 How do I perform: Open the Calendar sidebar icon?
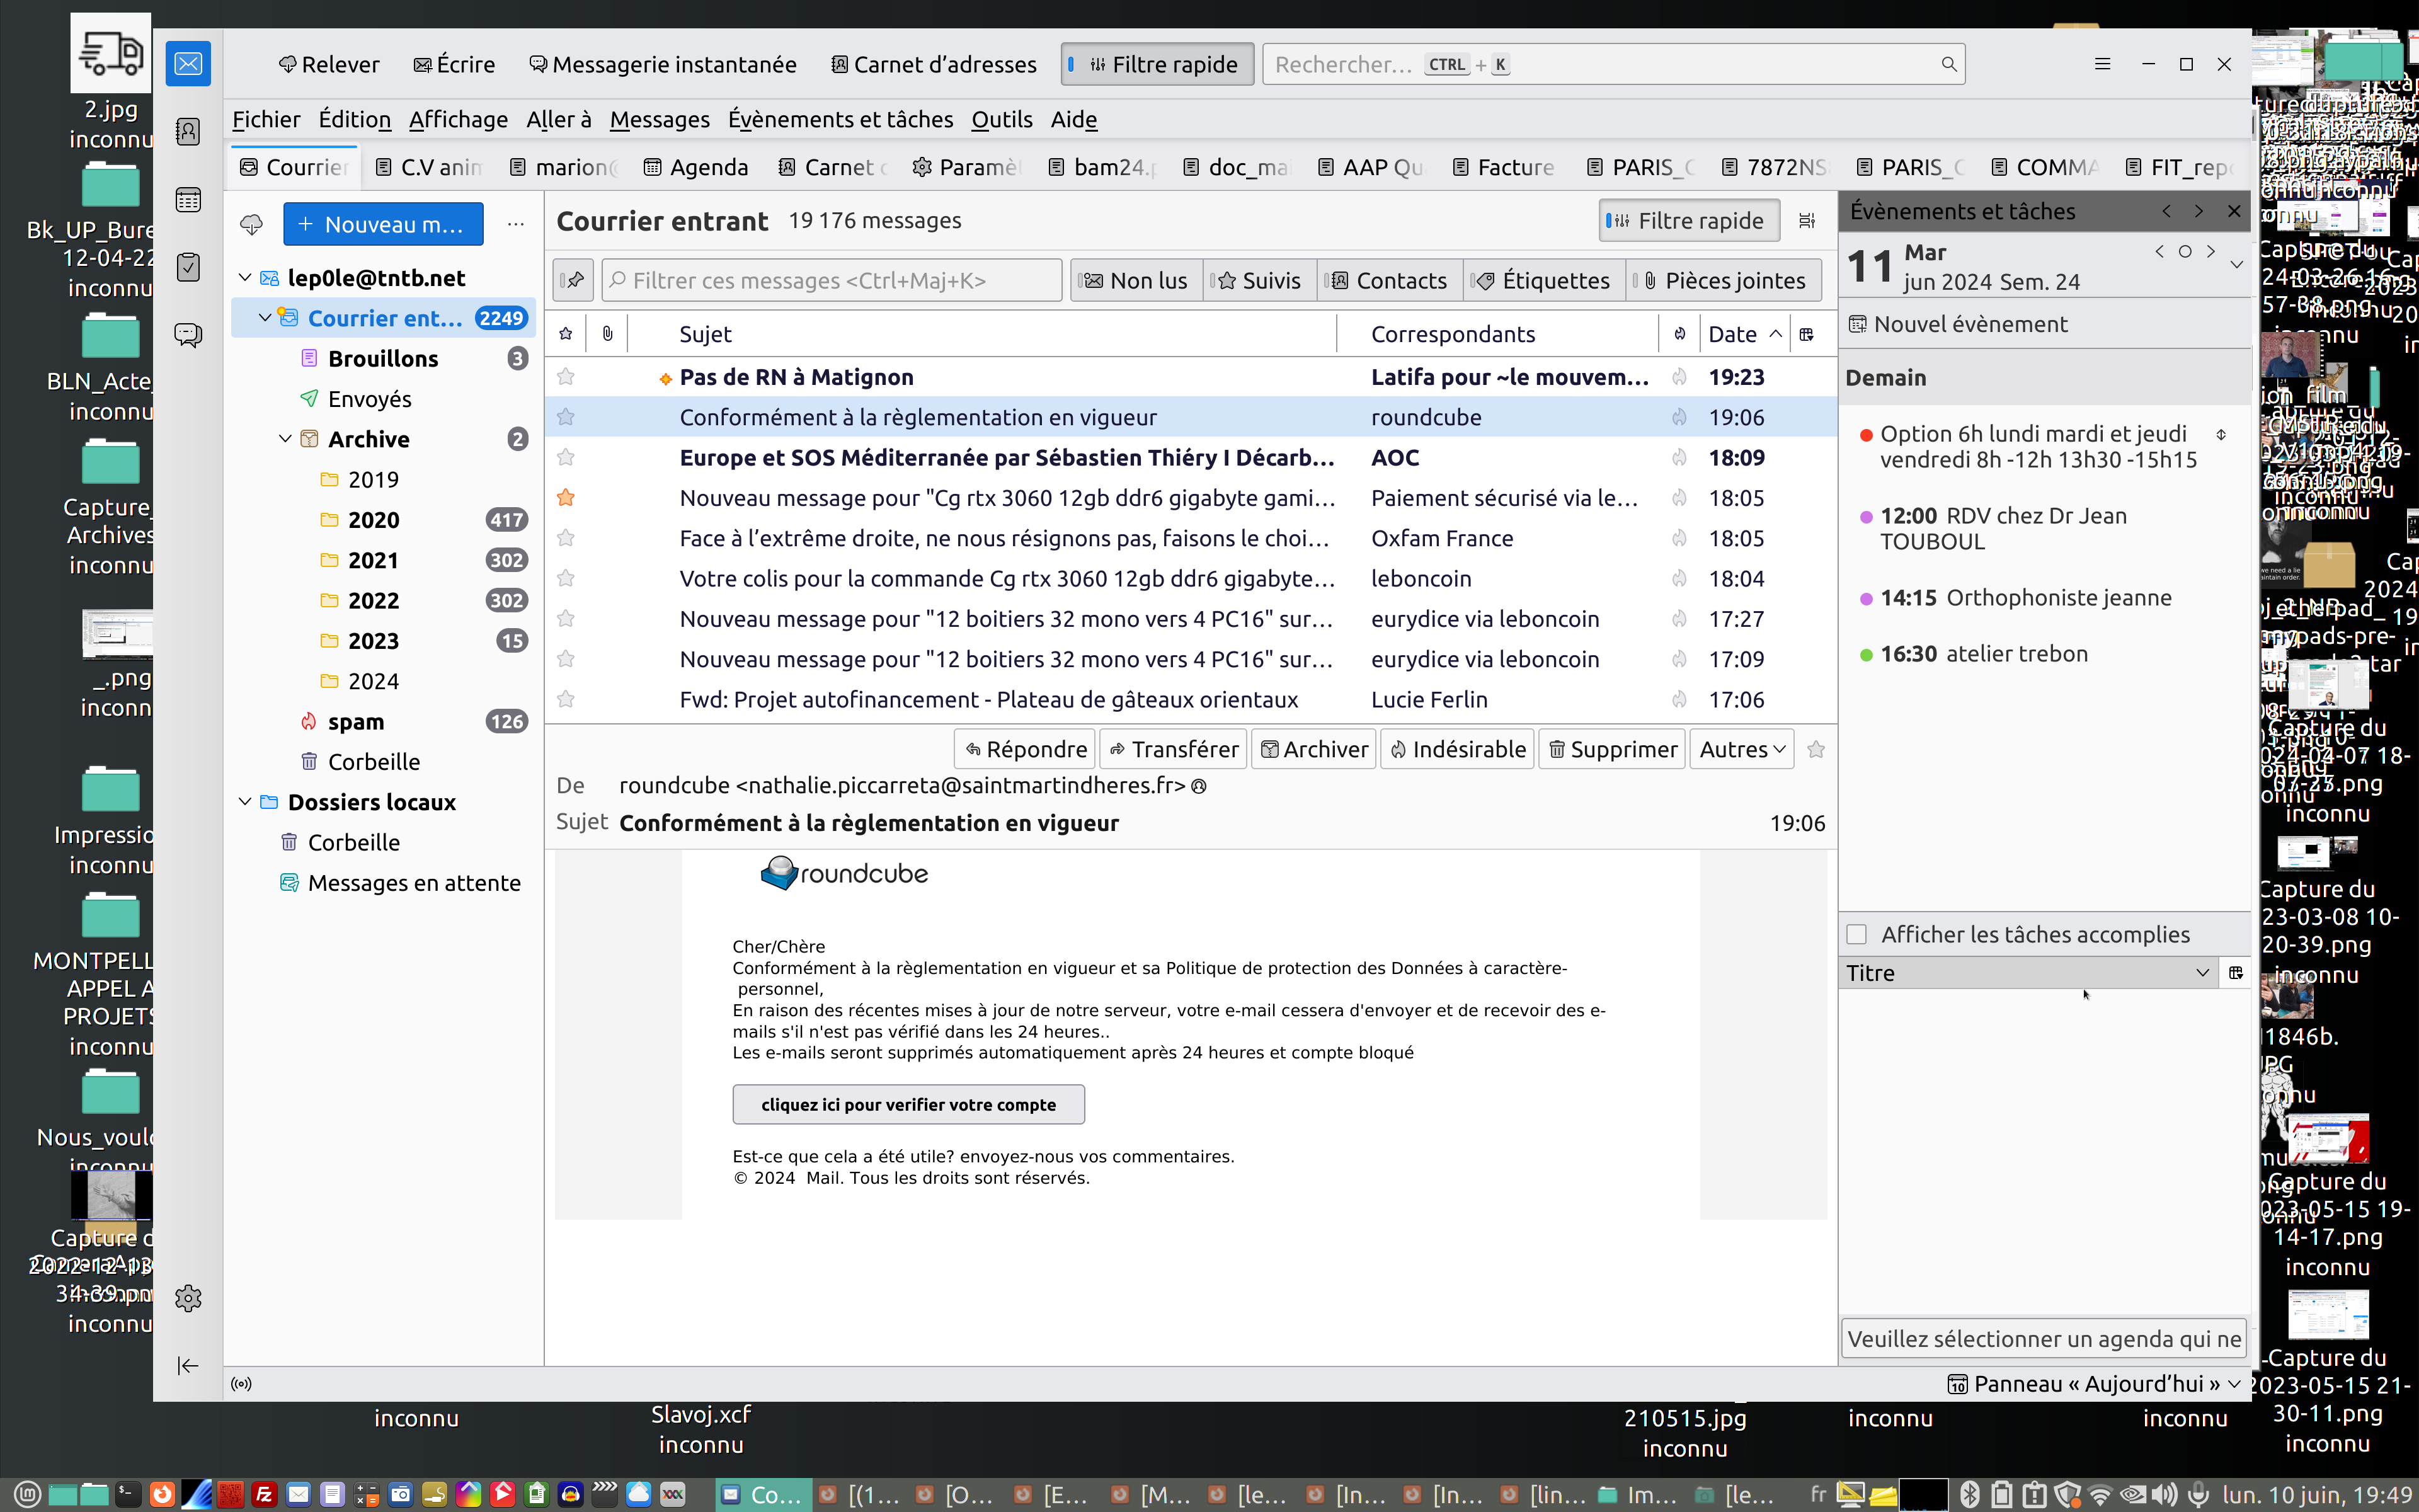point(188,200)
